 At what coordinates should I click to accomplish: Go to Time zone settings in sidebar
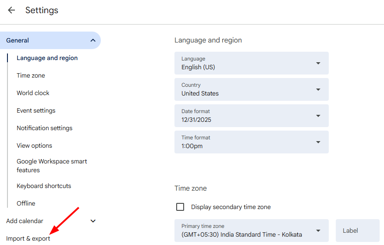(31, 75)
